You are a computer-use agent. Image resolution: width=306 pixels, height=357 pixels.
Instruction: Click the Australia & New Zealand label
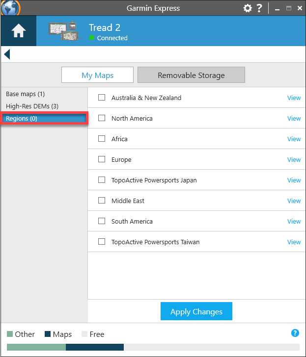146,98
